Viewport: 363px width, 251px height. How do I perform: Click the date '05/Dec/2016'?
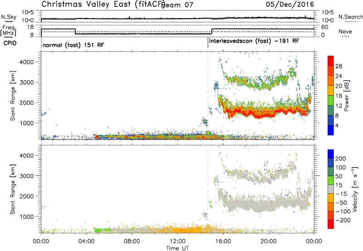[290, 4]
